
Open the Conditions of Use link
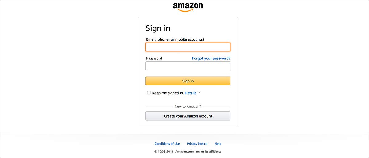[x=167, y=144]
